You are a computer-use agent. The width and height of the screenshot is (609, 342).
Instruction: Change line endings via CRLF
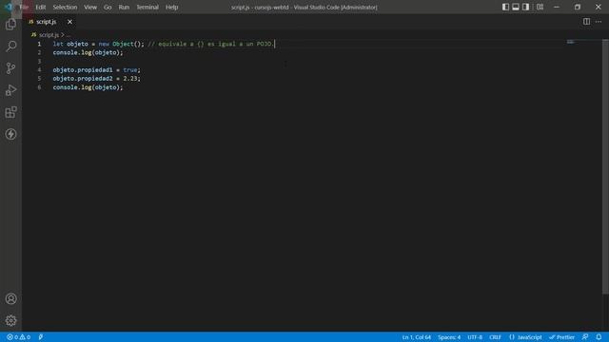pos(495,337)
